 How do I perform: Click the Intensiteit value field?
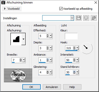[69, 60]
